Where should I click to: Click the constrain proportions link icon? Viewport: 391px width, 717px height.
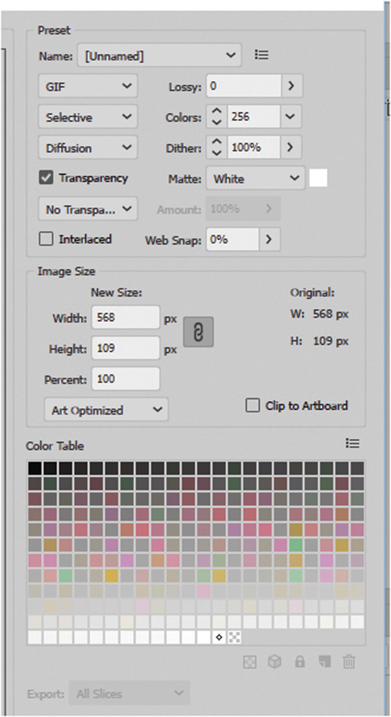click(x=198, y=332)
